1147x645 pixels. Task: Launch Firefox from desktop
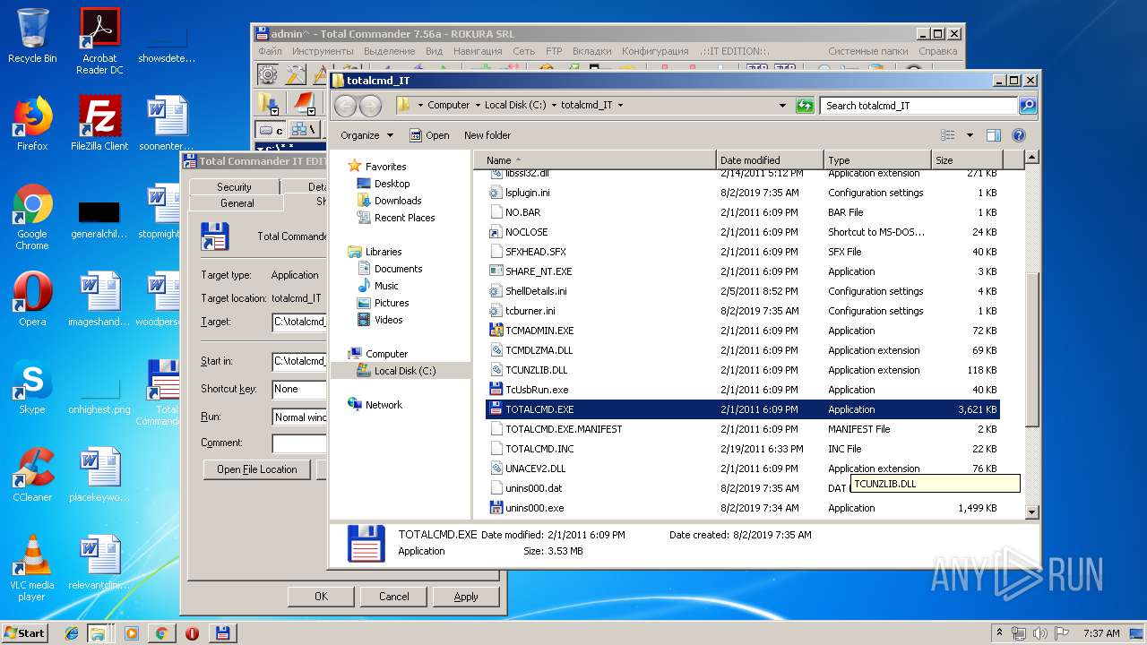coord(32,123)
